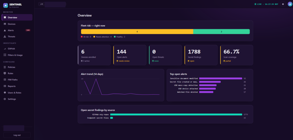
Task: Click the yellow Needs attention bar segment
Action: pyautogui.click(x=137, y=31)
